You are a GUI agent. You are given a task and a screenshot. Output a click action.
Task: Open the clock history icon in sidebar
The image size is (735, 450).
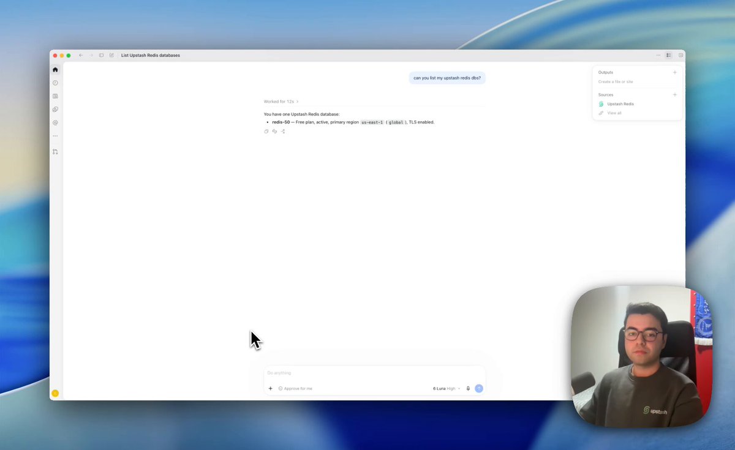[55, 83]
